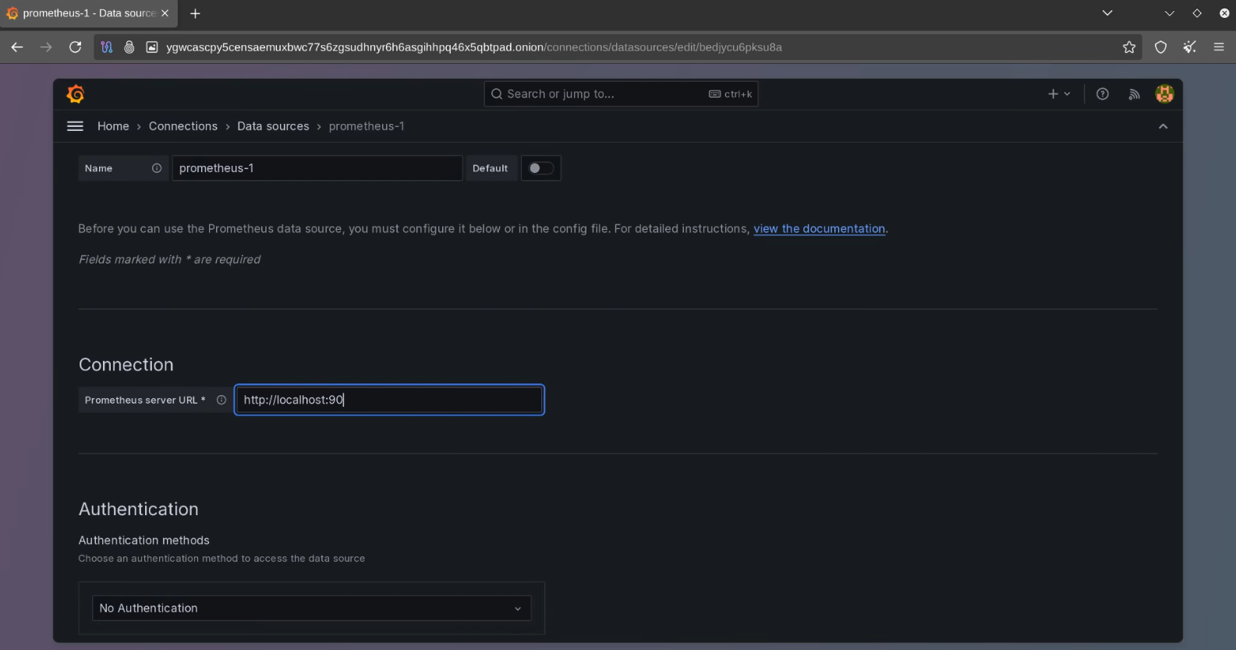Click prometheus-1 breadcrumb item
Viewport: 1236px width, 650px height.
click(x=367, y=126)
